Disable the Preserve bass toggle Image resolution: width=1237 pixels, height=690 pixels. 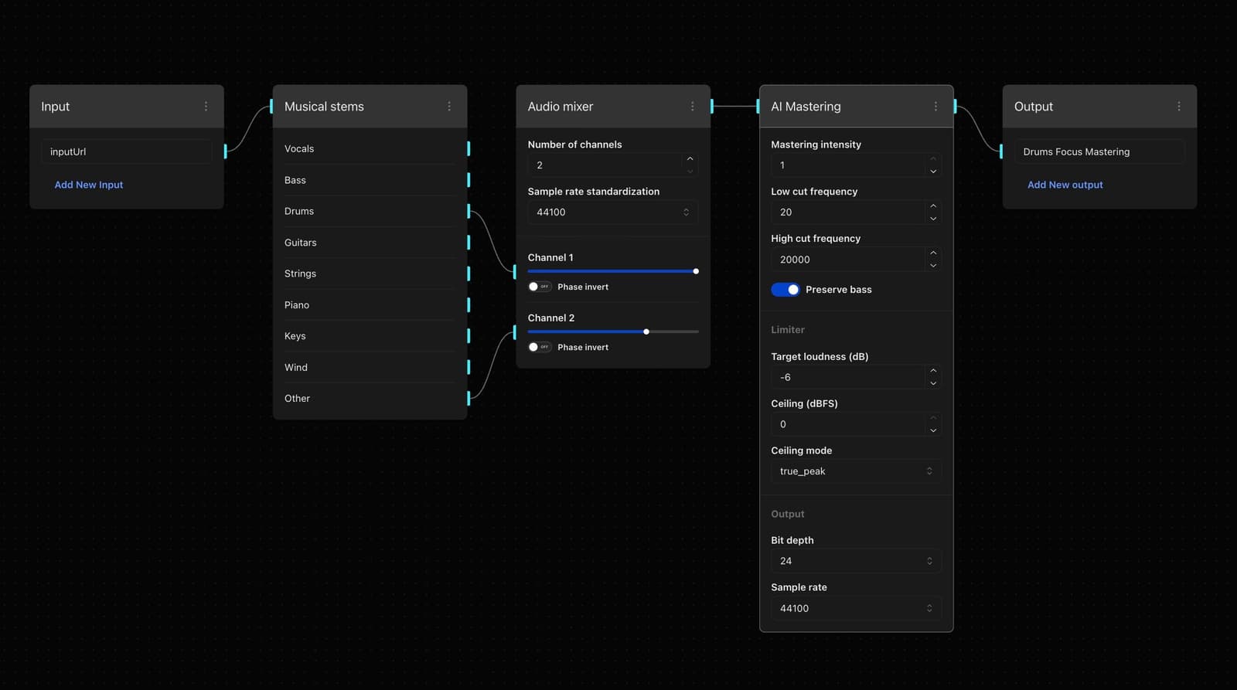tap(785, 290)
